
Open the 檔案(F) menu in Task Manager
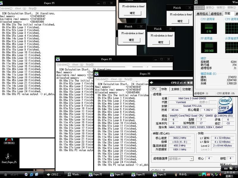(199, 7)
